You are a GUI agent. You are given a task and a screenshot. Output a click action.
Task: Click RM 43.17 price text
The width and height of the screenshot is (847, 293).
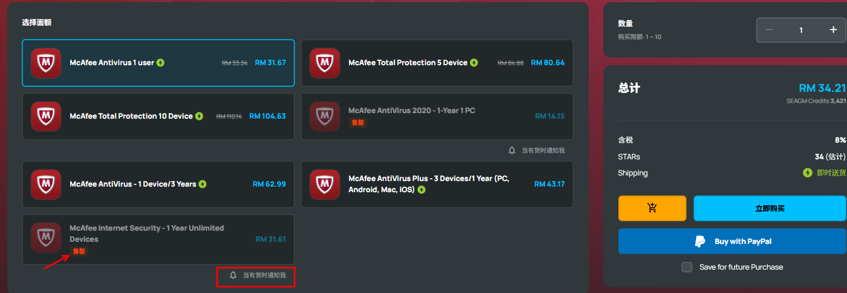coord(549,184)
